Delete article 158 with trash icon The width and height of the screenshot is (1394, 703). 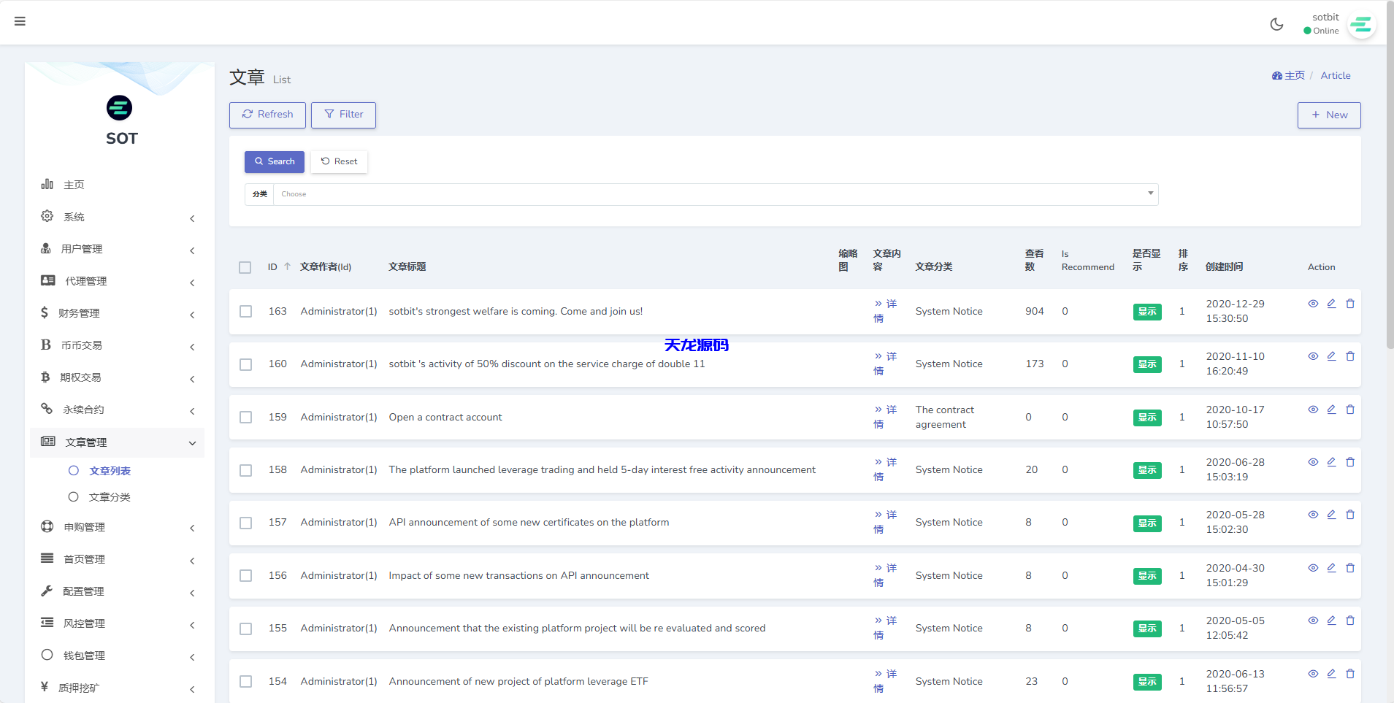[1350, 462]
